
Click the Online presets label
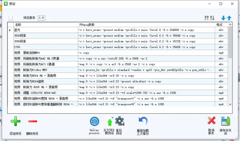[x=94, y=132]
